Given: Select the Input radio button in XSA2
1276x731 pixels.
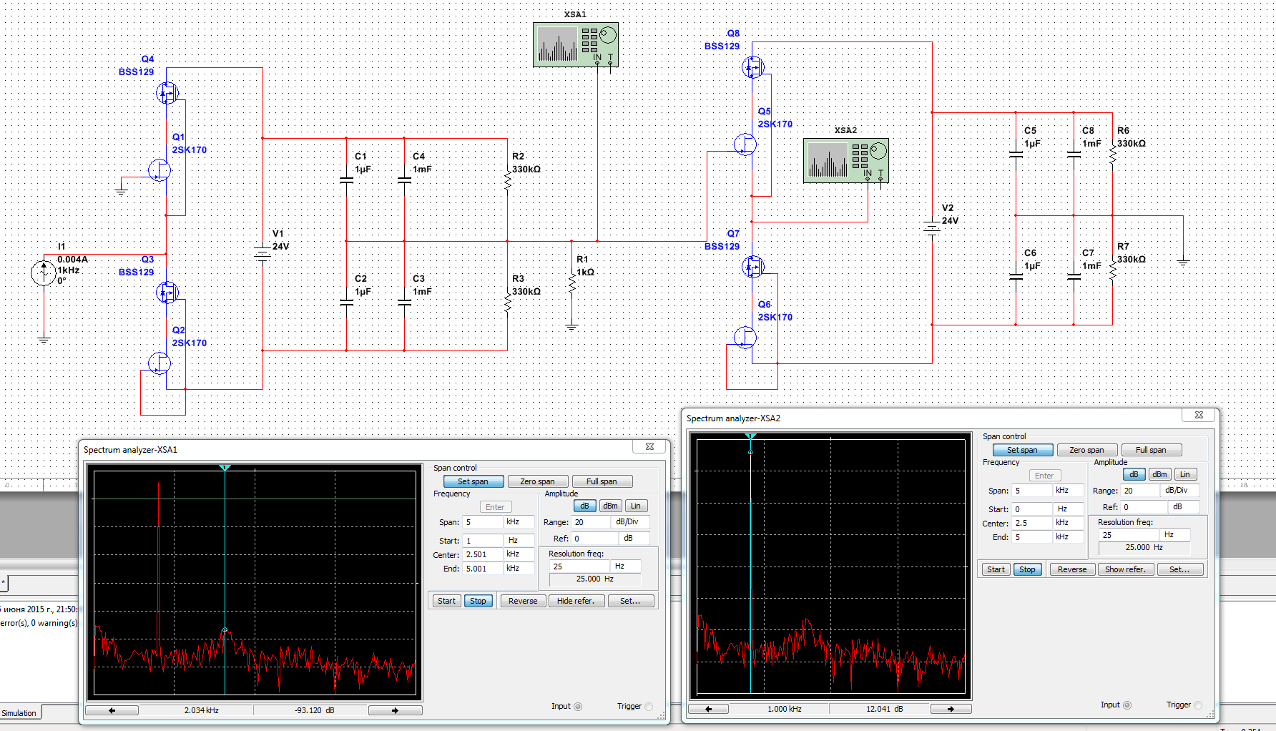Looking at the screenshot, I should click(1127, 705).
